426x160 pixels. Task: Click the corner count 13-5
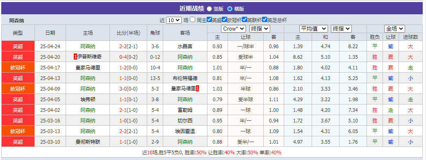point(155,78)
